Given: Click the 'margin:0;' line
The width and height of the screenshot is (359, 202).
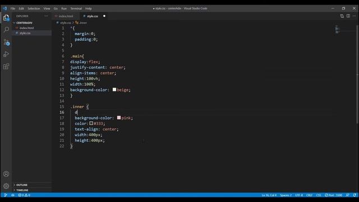Looking at the screenshot, I should (85, 34).
